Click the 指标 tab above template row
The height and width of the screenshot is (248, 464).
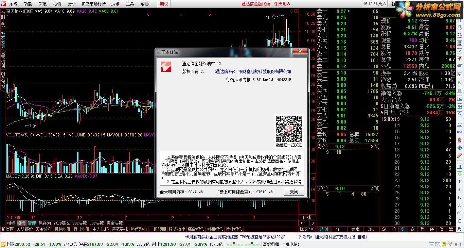pos(11,223)
